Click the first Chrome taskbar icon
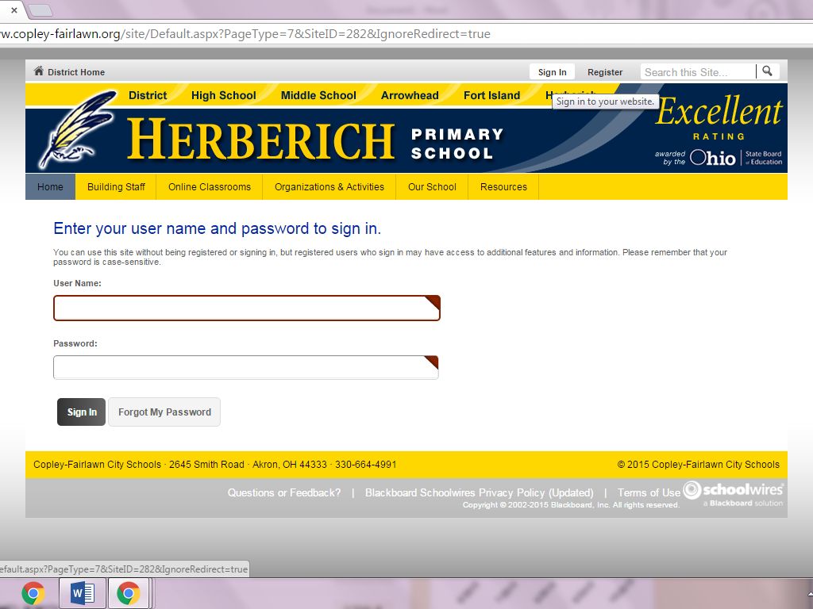Screen dimensions: 813x609 click(x=33, y=592)
